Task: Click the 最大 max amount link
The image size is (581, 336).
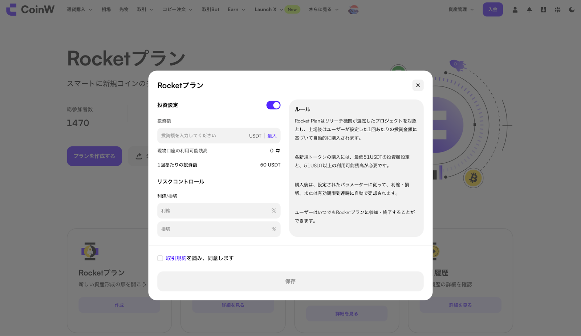Action: click(x=272, y=136)
